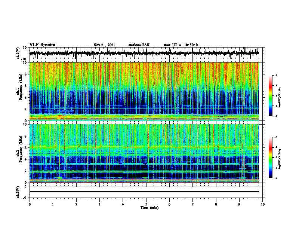Select the "Nov.2 , 2021" date label
Image resolution: width=296 pixels, height=229 pixels.
click(104, 45)
